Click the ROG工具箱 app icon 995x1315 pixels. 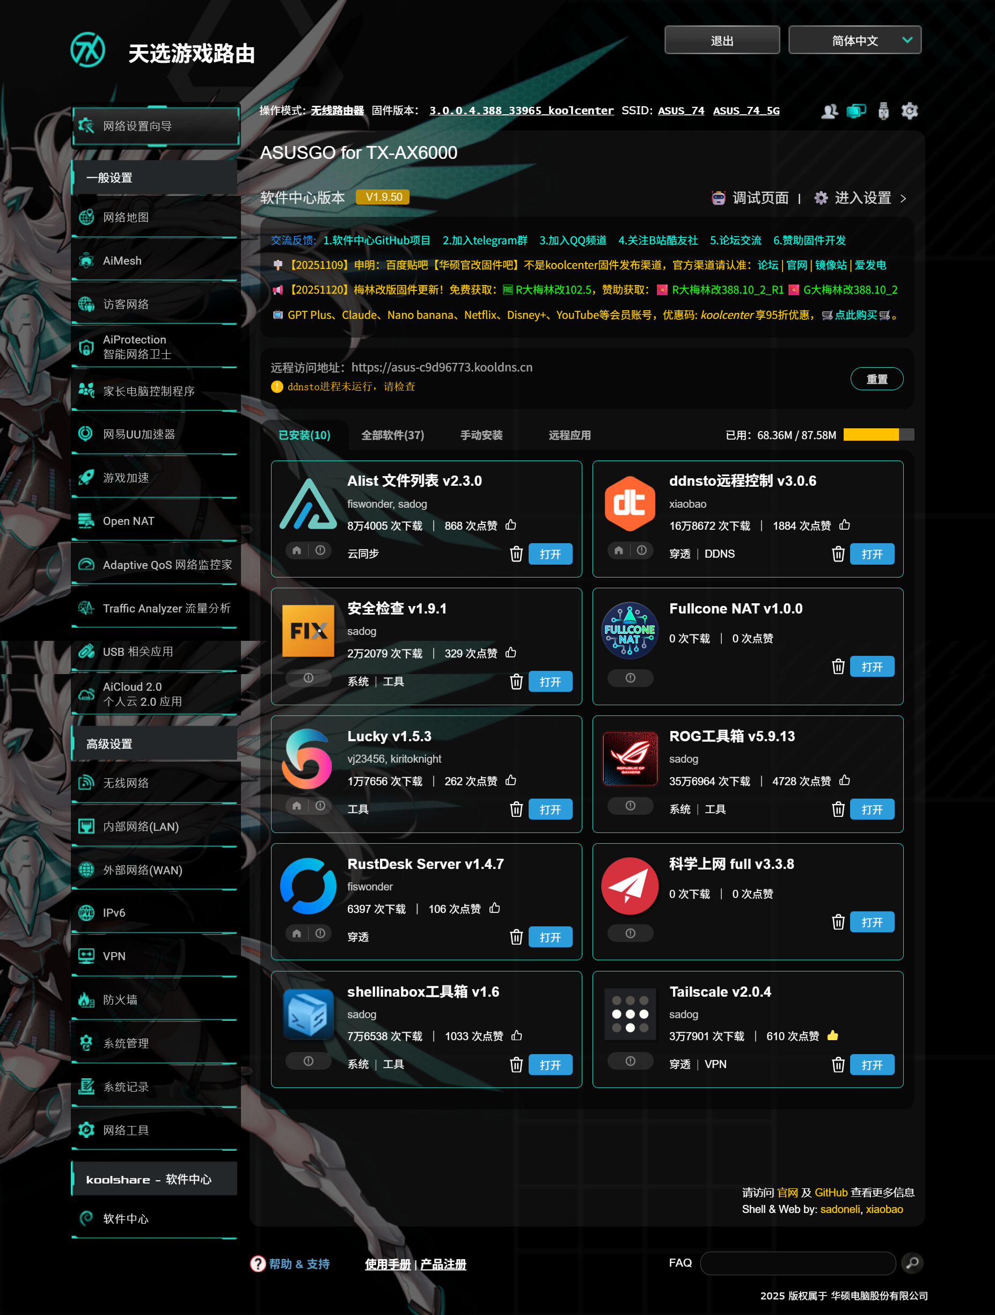(x=630, y=758)
